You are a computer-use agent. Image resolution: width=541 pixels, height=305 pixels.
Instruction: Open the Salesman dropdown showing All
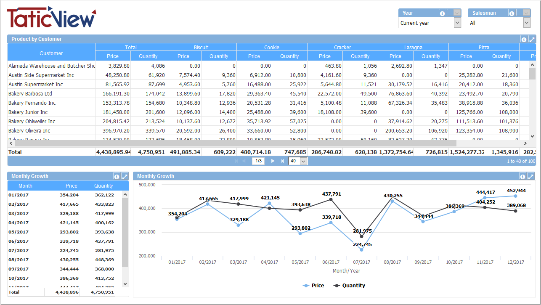click(526, 23)
